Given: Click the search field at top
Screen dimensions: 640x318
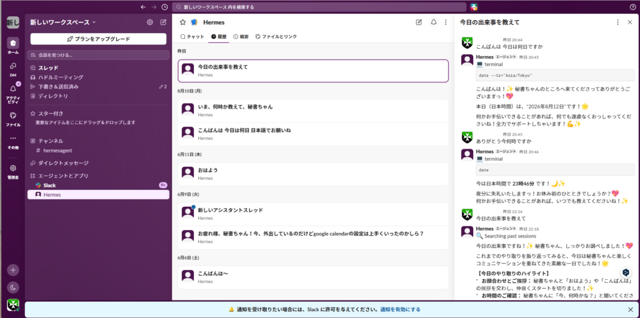Looking at the screenshot, I should pyautogui.click(x=319, y=7).
